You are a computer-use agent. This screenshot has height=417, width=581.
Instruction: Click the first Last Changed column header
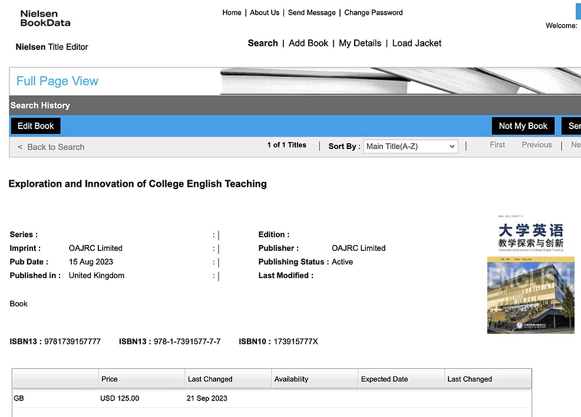(x=228, y=379)
